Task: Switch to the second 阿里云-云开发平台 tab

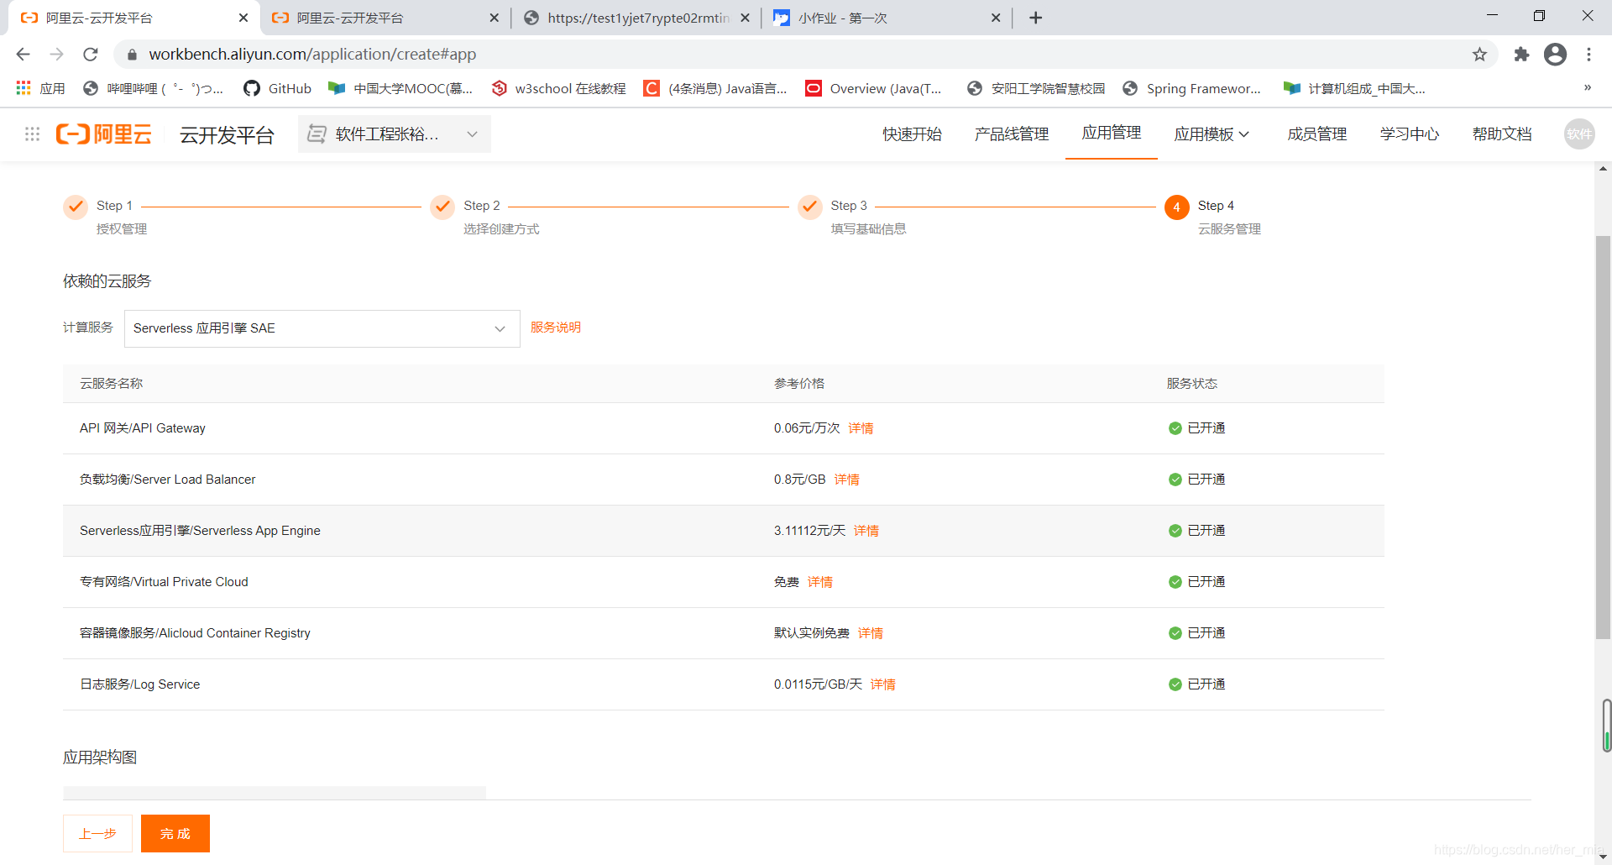Action: (x=385, y=18)
